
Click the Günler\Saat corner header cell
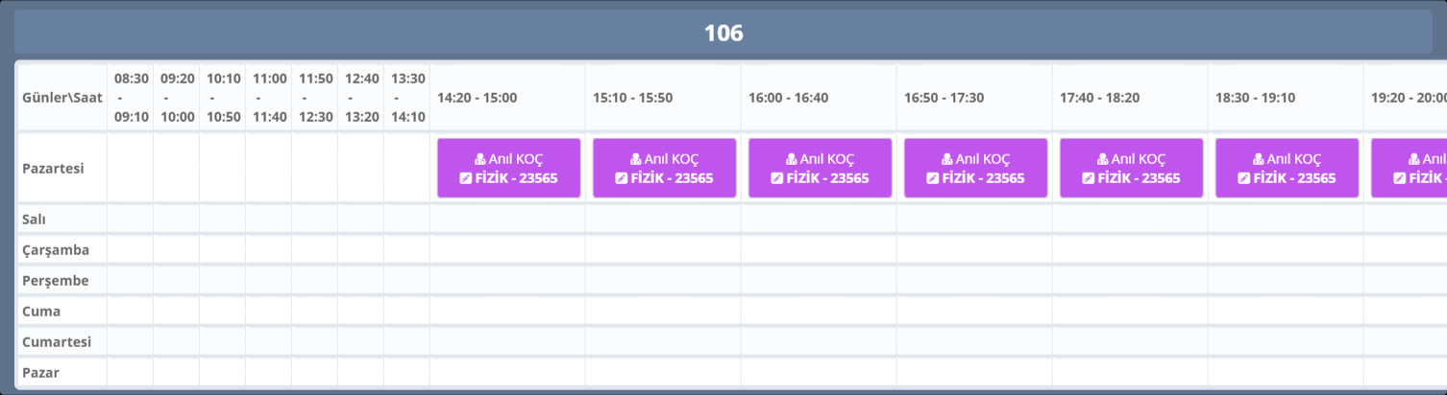61,98
